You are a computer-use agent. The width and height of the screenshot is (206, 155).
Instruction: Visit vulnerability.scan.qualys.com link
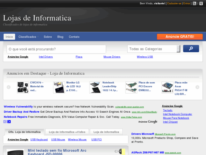(129, 107)
